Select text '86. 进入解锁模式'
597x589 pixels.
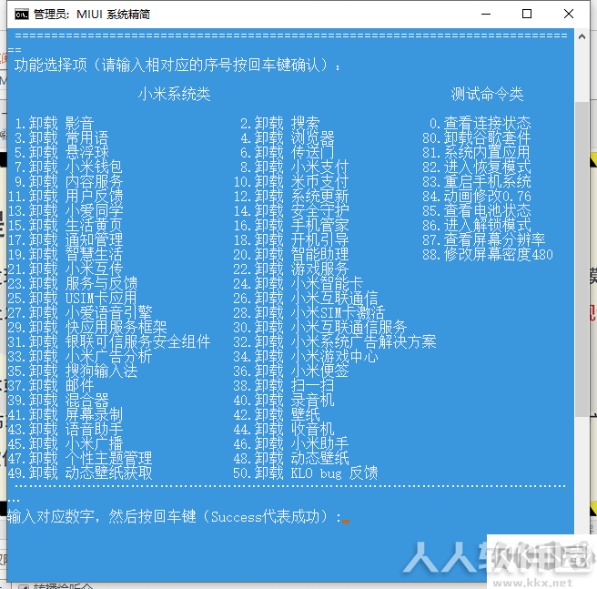point(476,225)
